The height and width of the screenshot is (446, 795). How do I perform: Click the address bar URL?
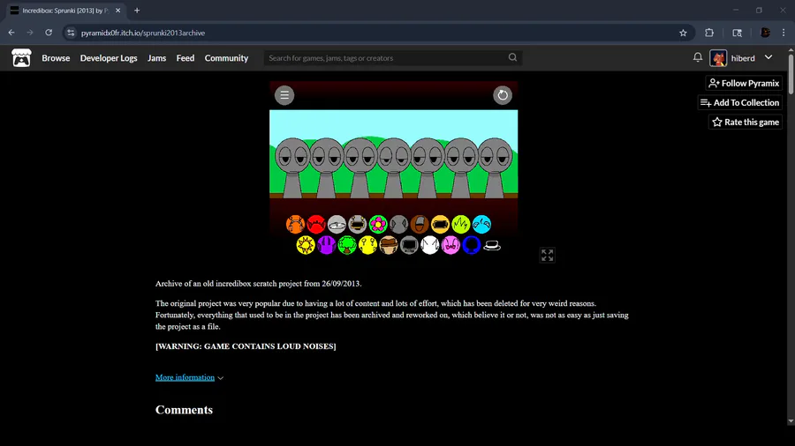coord(143,33)
